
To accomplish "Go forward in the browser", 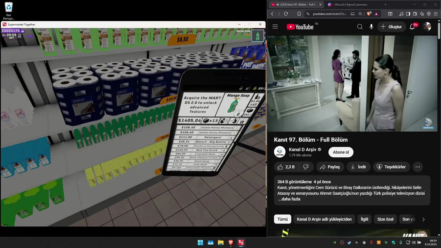I will tap(279, 14).
